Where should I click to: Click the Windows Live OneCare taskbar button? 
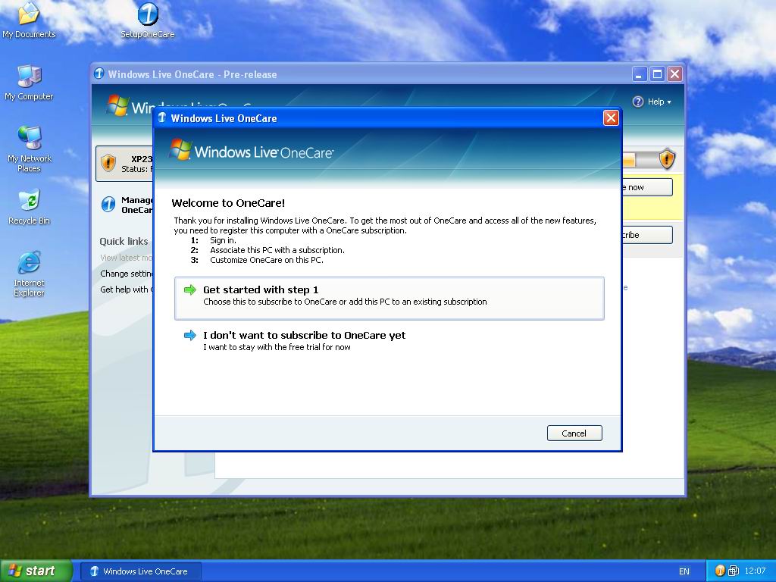(x=141, y=571)
